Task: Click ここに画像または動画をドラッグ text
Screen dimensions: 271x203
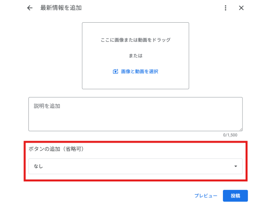Action: (135, 40)
